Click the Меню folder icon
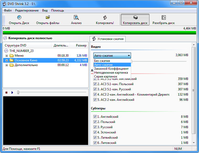199x153 pixels. coord(12,56)
